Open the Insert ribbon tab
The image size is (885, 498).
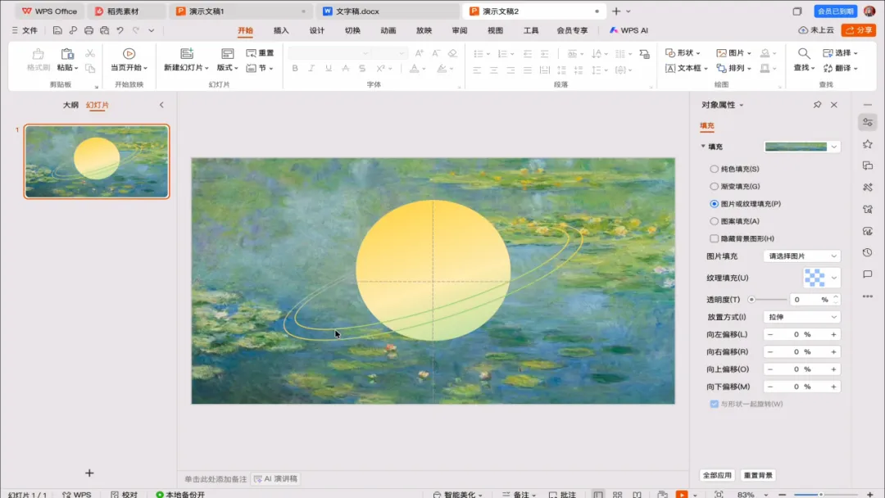point(281,30)
